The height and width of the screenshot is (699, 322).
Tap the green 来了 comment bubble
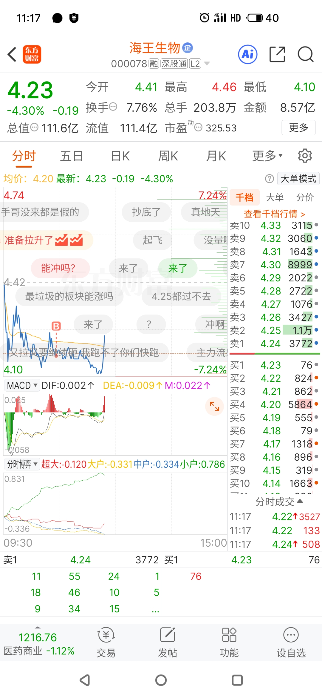178,268
